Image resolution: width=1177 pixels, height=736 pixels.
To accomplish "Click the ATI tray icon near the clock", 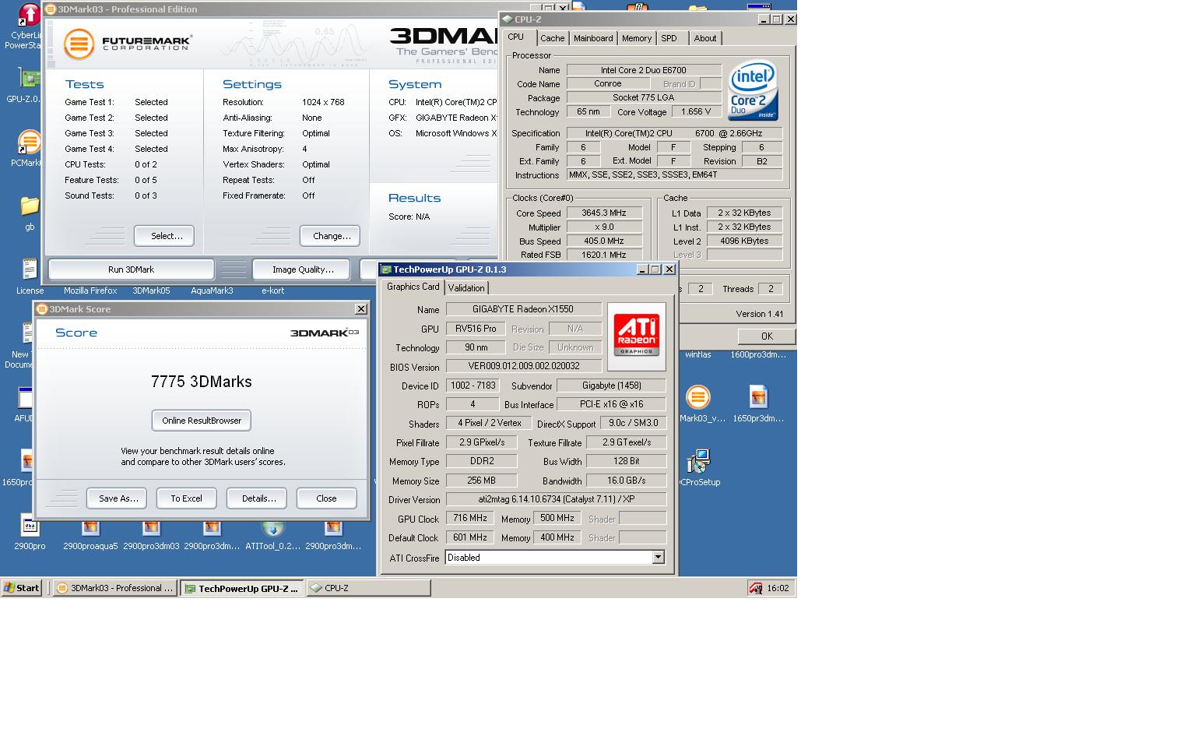I will tap(755, 588).
